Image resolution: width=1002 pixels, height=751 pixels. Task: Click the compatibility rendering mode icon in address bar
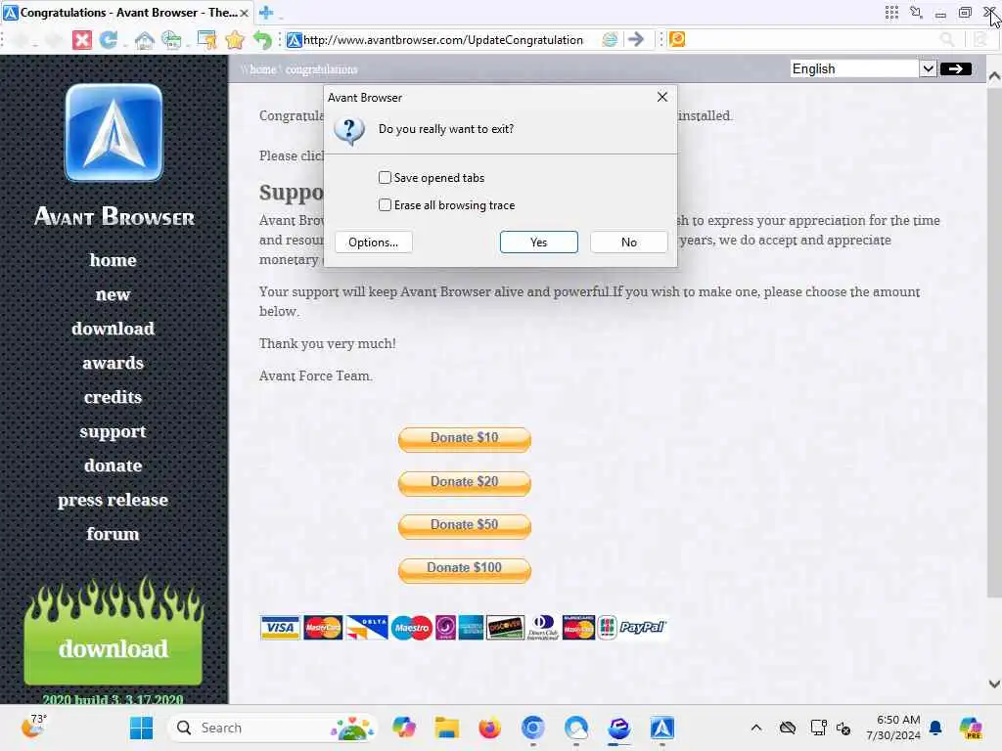point(610,39)
